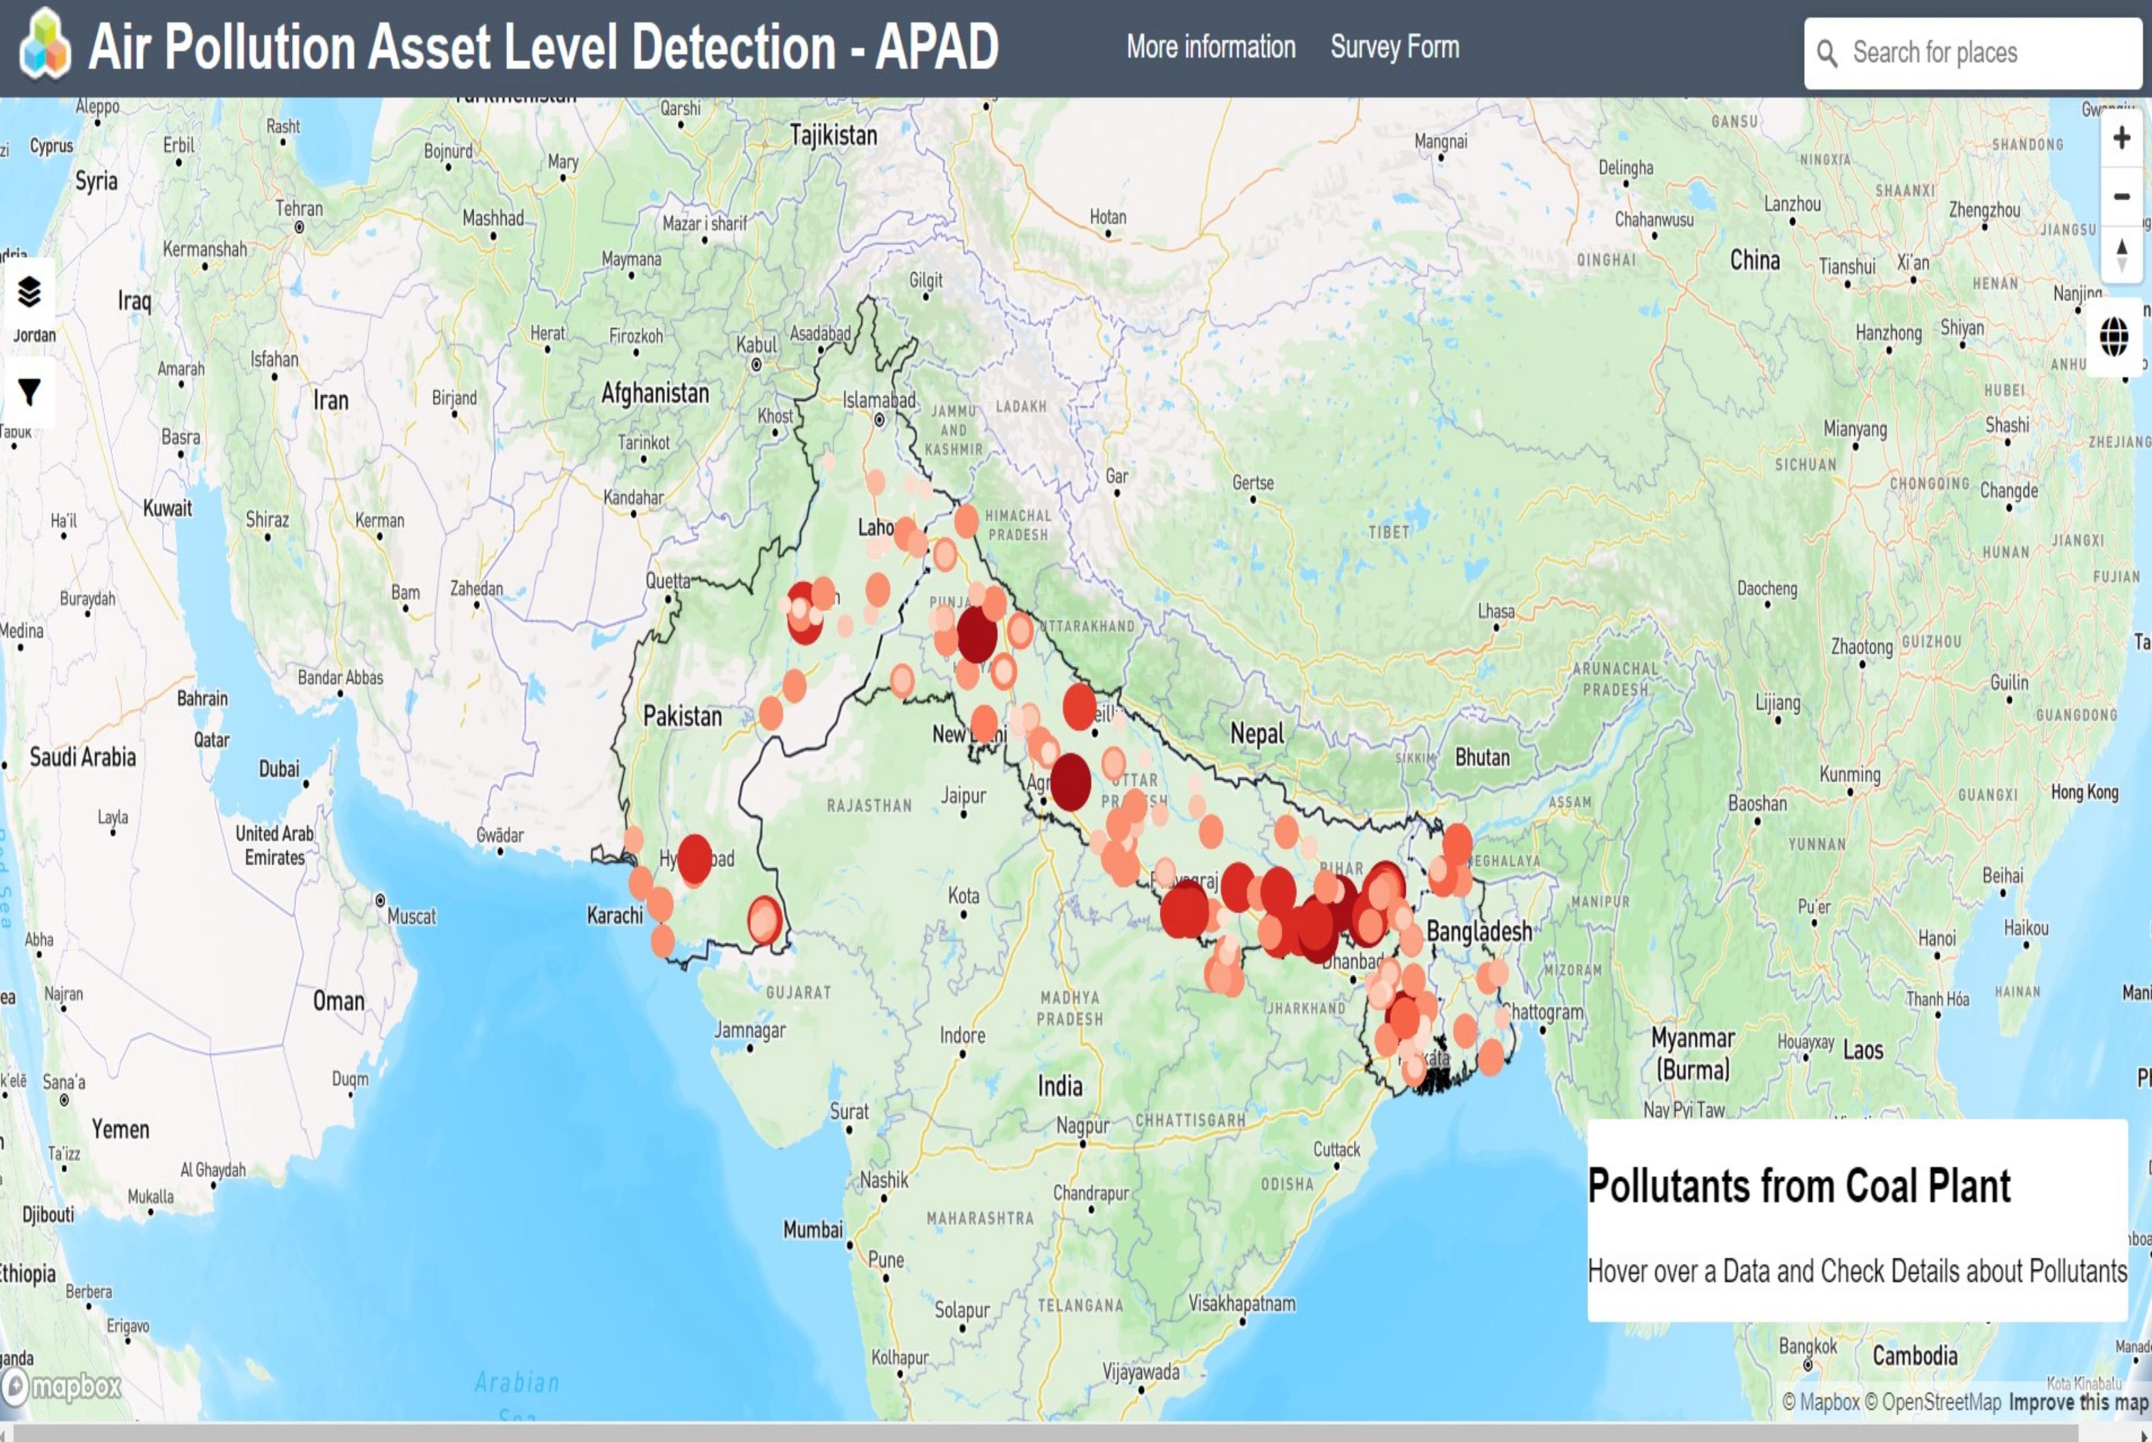Image resolution: width=2152 pixels, height=1442 pixels.
Task: Click the Mumbai city label
Action: click(812, 1230)
